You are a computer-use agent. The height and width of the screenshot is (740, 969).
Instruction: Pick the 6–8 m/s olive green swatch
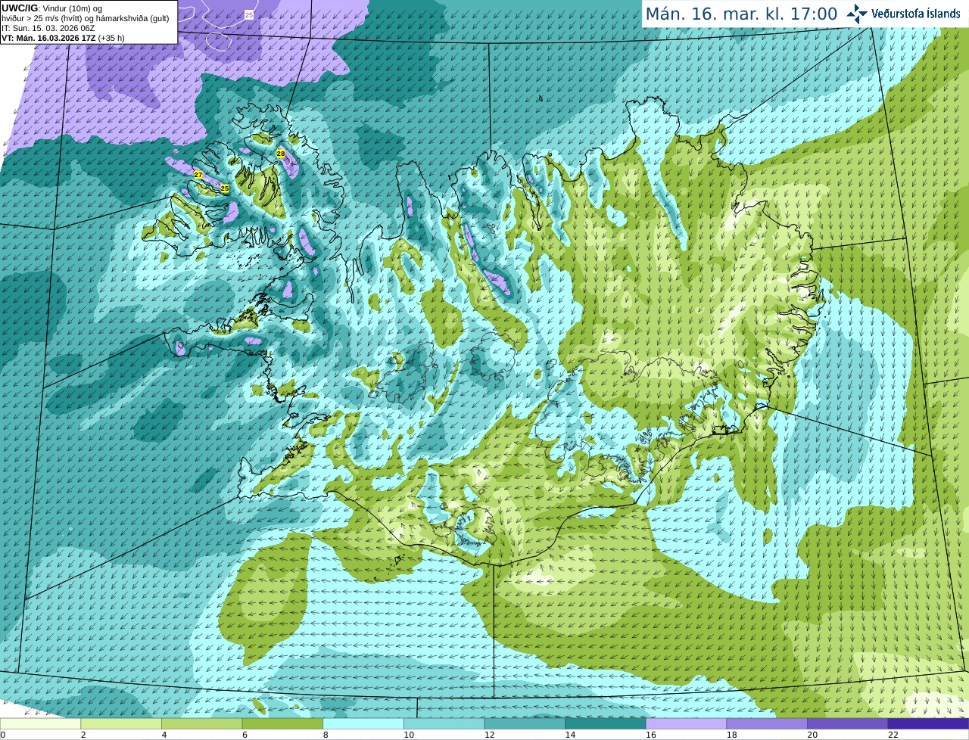point(282,723)
